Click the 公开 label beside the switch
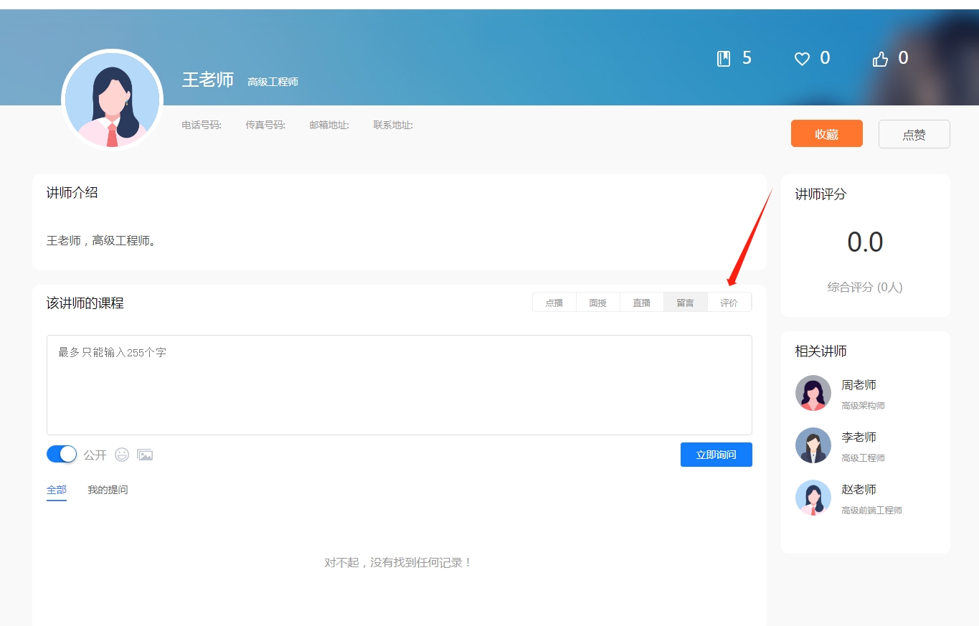Viewport: 979px width, 626px height. pyautogui.click(x=95, y=455)
